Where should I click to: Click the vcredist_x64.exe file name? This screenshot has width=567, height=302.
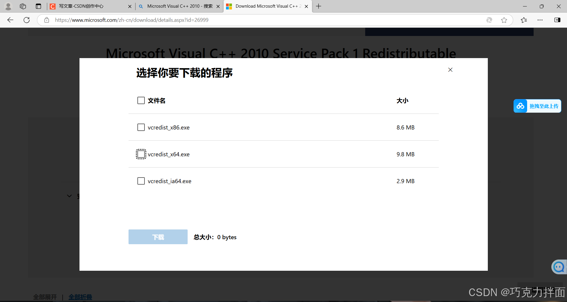[x=169, y=154]
